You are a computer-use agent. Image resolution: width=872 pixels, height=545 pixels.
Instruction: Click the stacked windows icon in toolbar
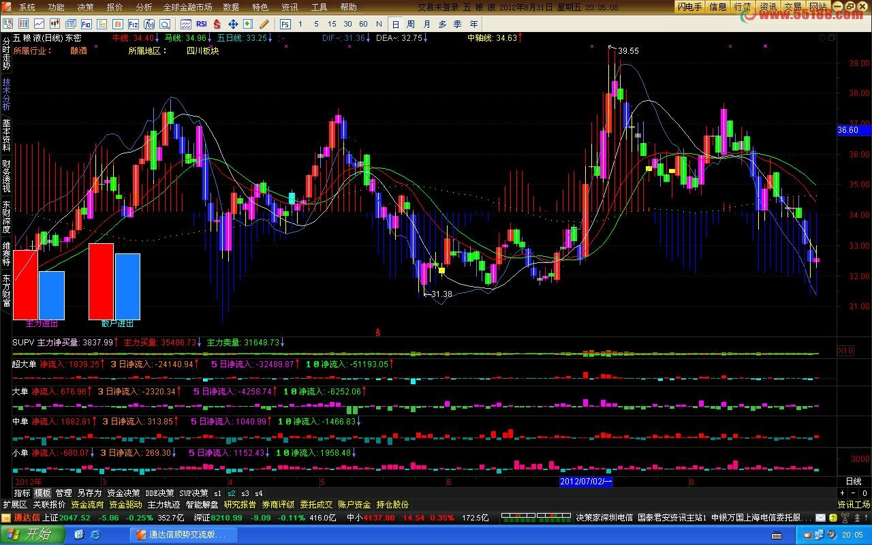point(71,24)
